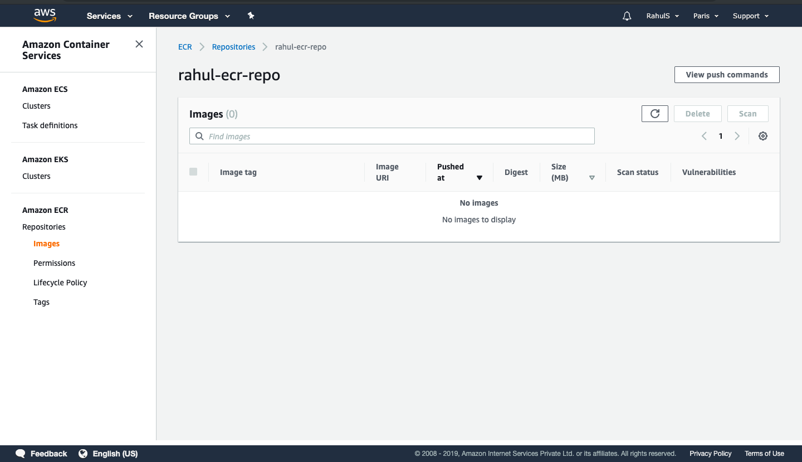The height and width of the screenshot is (462, 802).
Task: Click the pin icon in the navigation bar
Action: pos(251,16)
